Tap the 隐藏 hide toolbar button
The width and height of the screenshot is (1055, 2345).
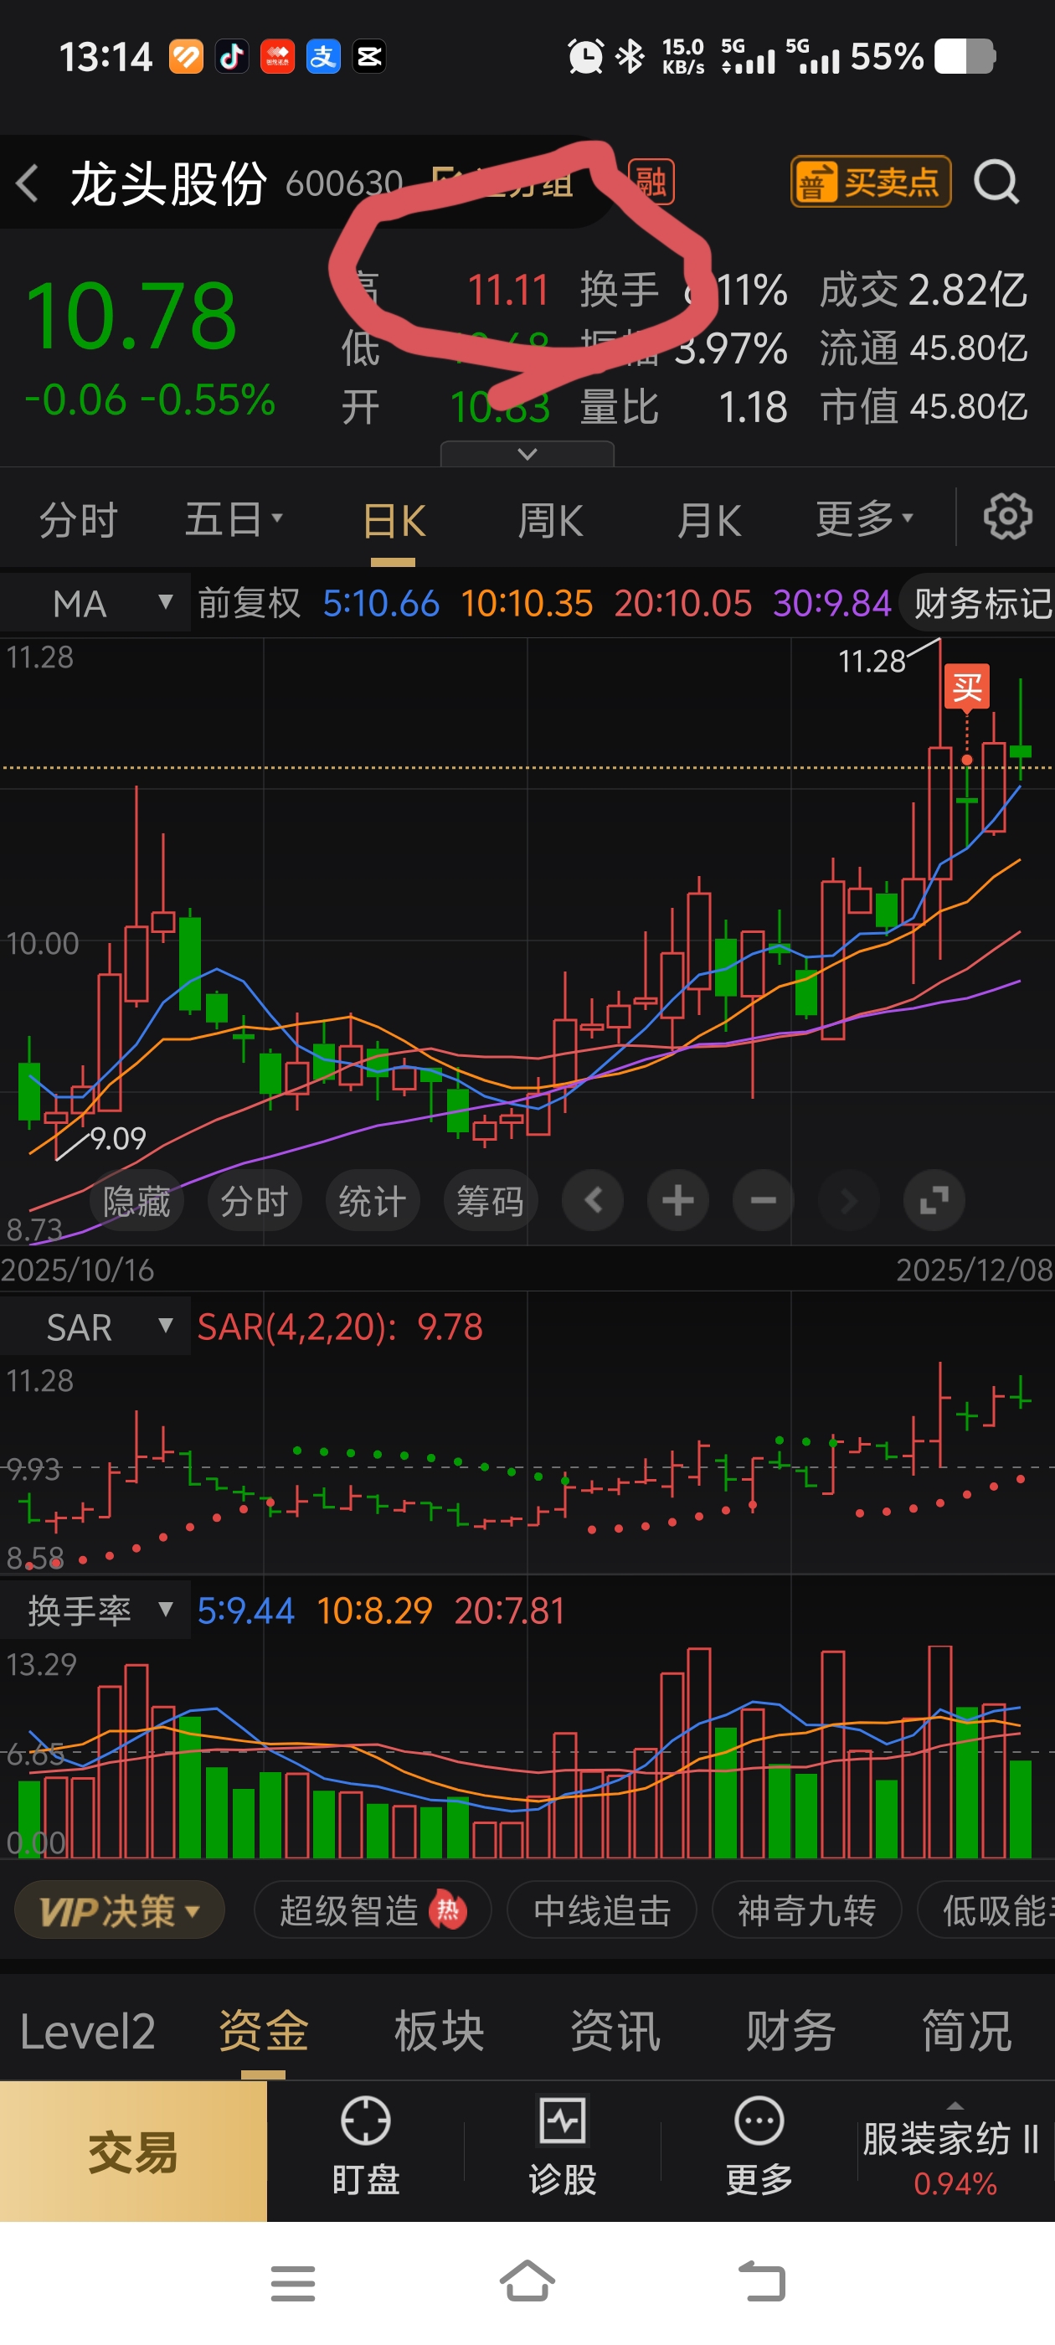[136, 1201]
